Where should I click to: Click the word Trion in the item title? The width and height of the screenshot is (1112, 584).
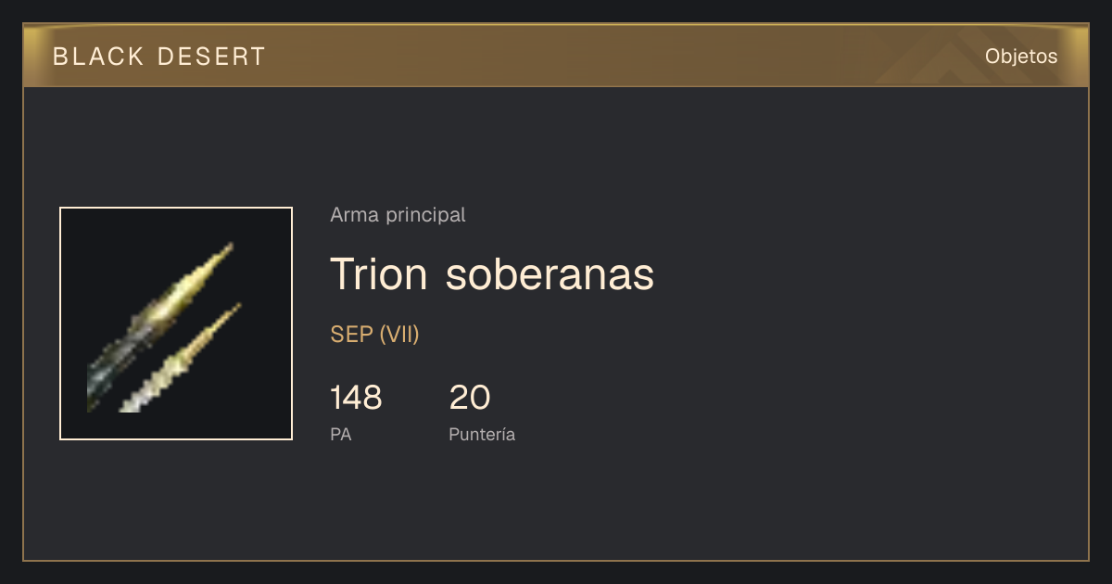[x=379, y=274]
